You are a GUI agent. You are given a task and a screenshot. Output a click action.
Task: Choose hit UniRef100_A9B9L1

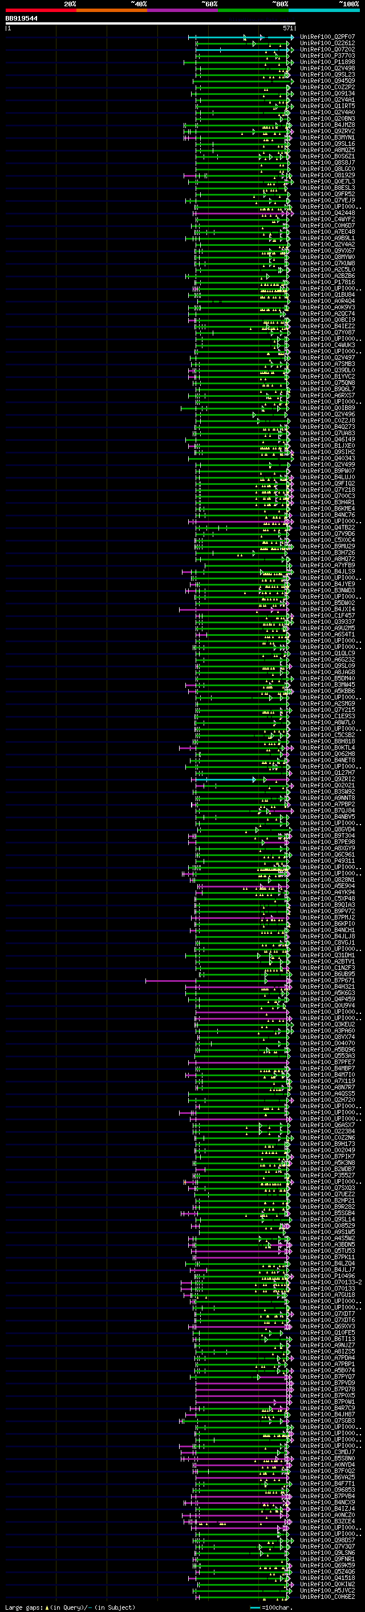327,238
